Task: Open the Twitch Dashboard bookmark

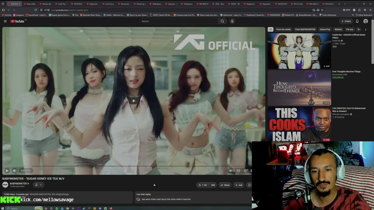Action: pyautogui.click(x=328, y=15)
